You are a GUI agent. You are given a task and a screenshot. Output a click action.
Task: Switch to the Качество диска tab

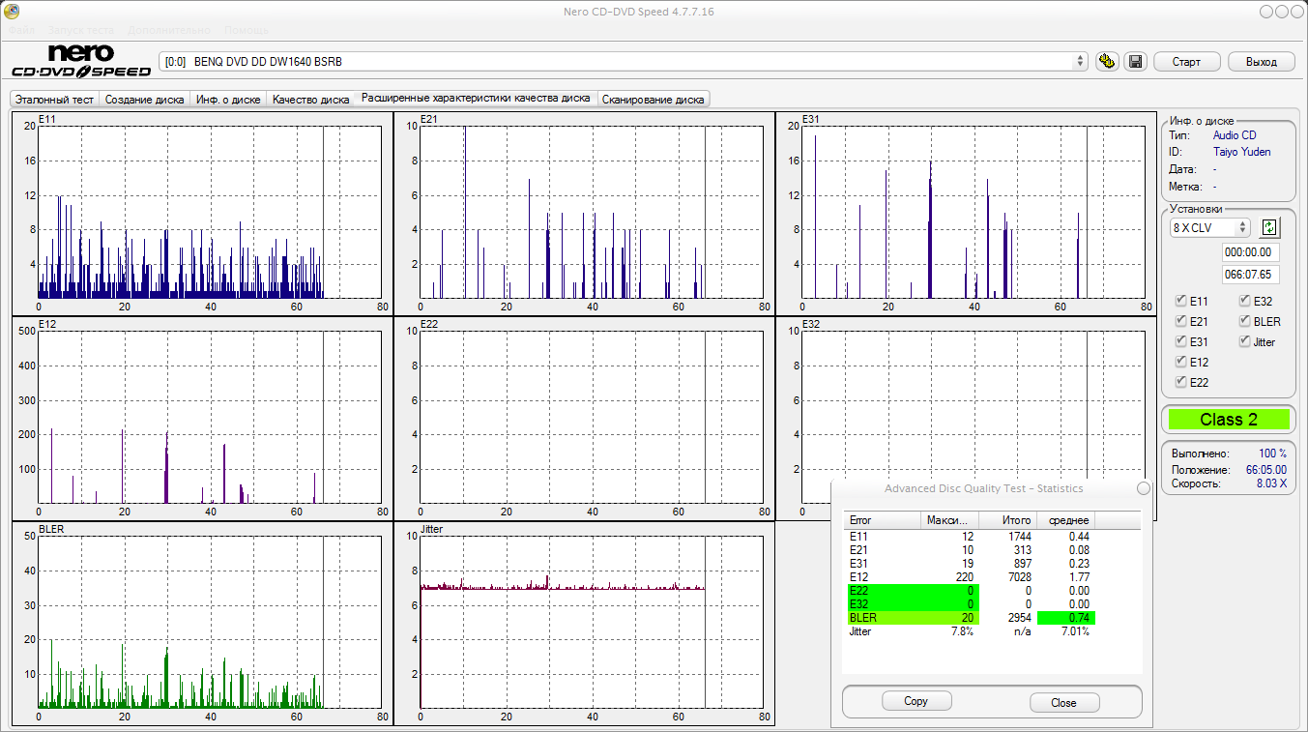click(x=310, y=99)
